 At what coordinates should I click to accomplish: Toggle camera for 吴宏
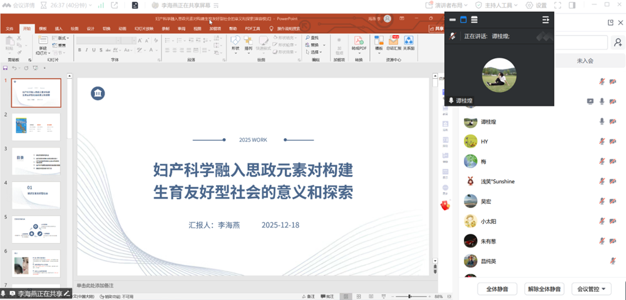tap(613, 201)
